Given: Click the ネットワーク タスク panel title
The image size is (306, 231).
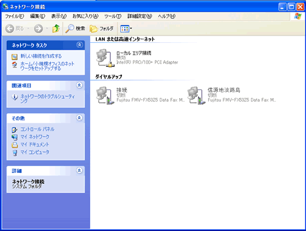Looking at the screenshot, I should pyautogui.click(x=29, y=45).
